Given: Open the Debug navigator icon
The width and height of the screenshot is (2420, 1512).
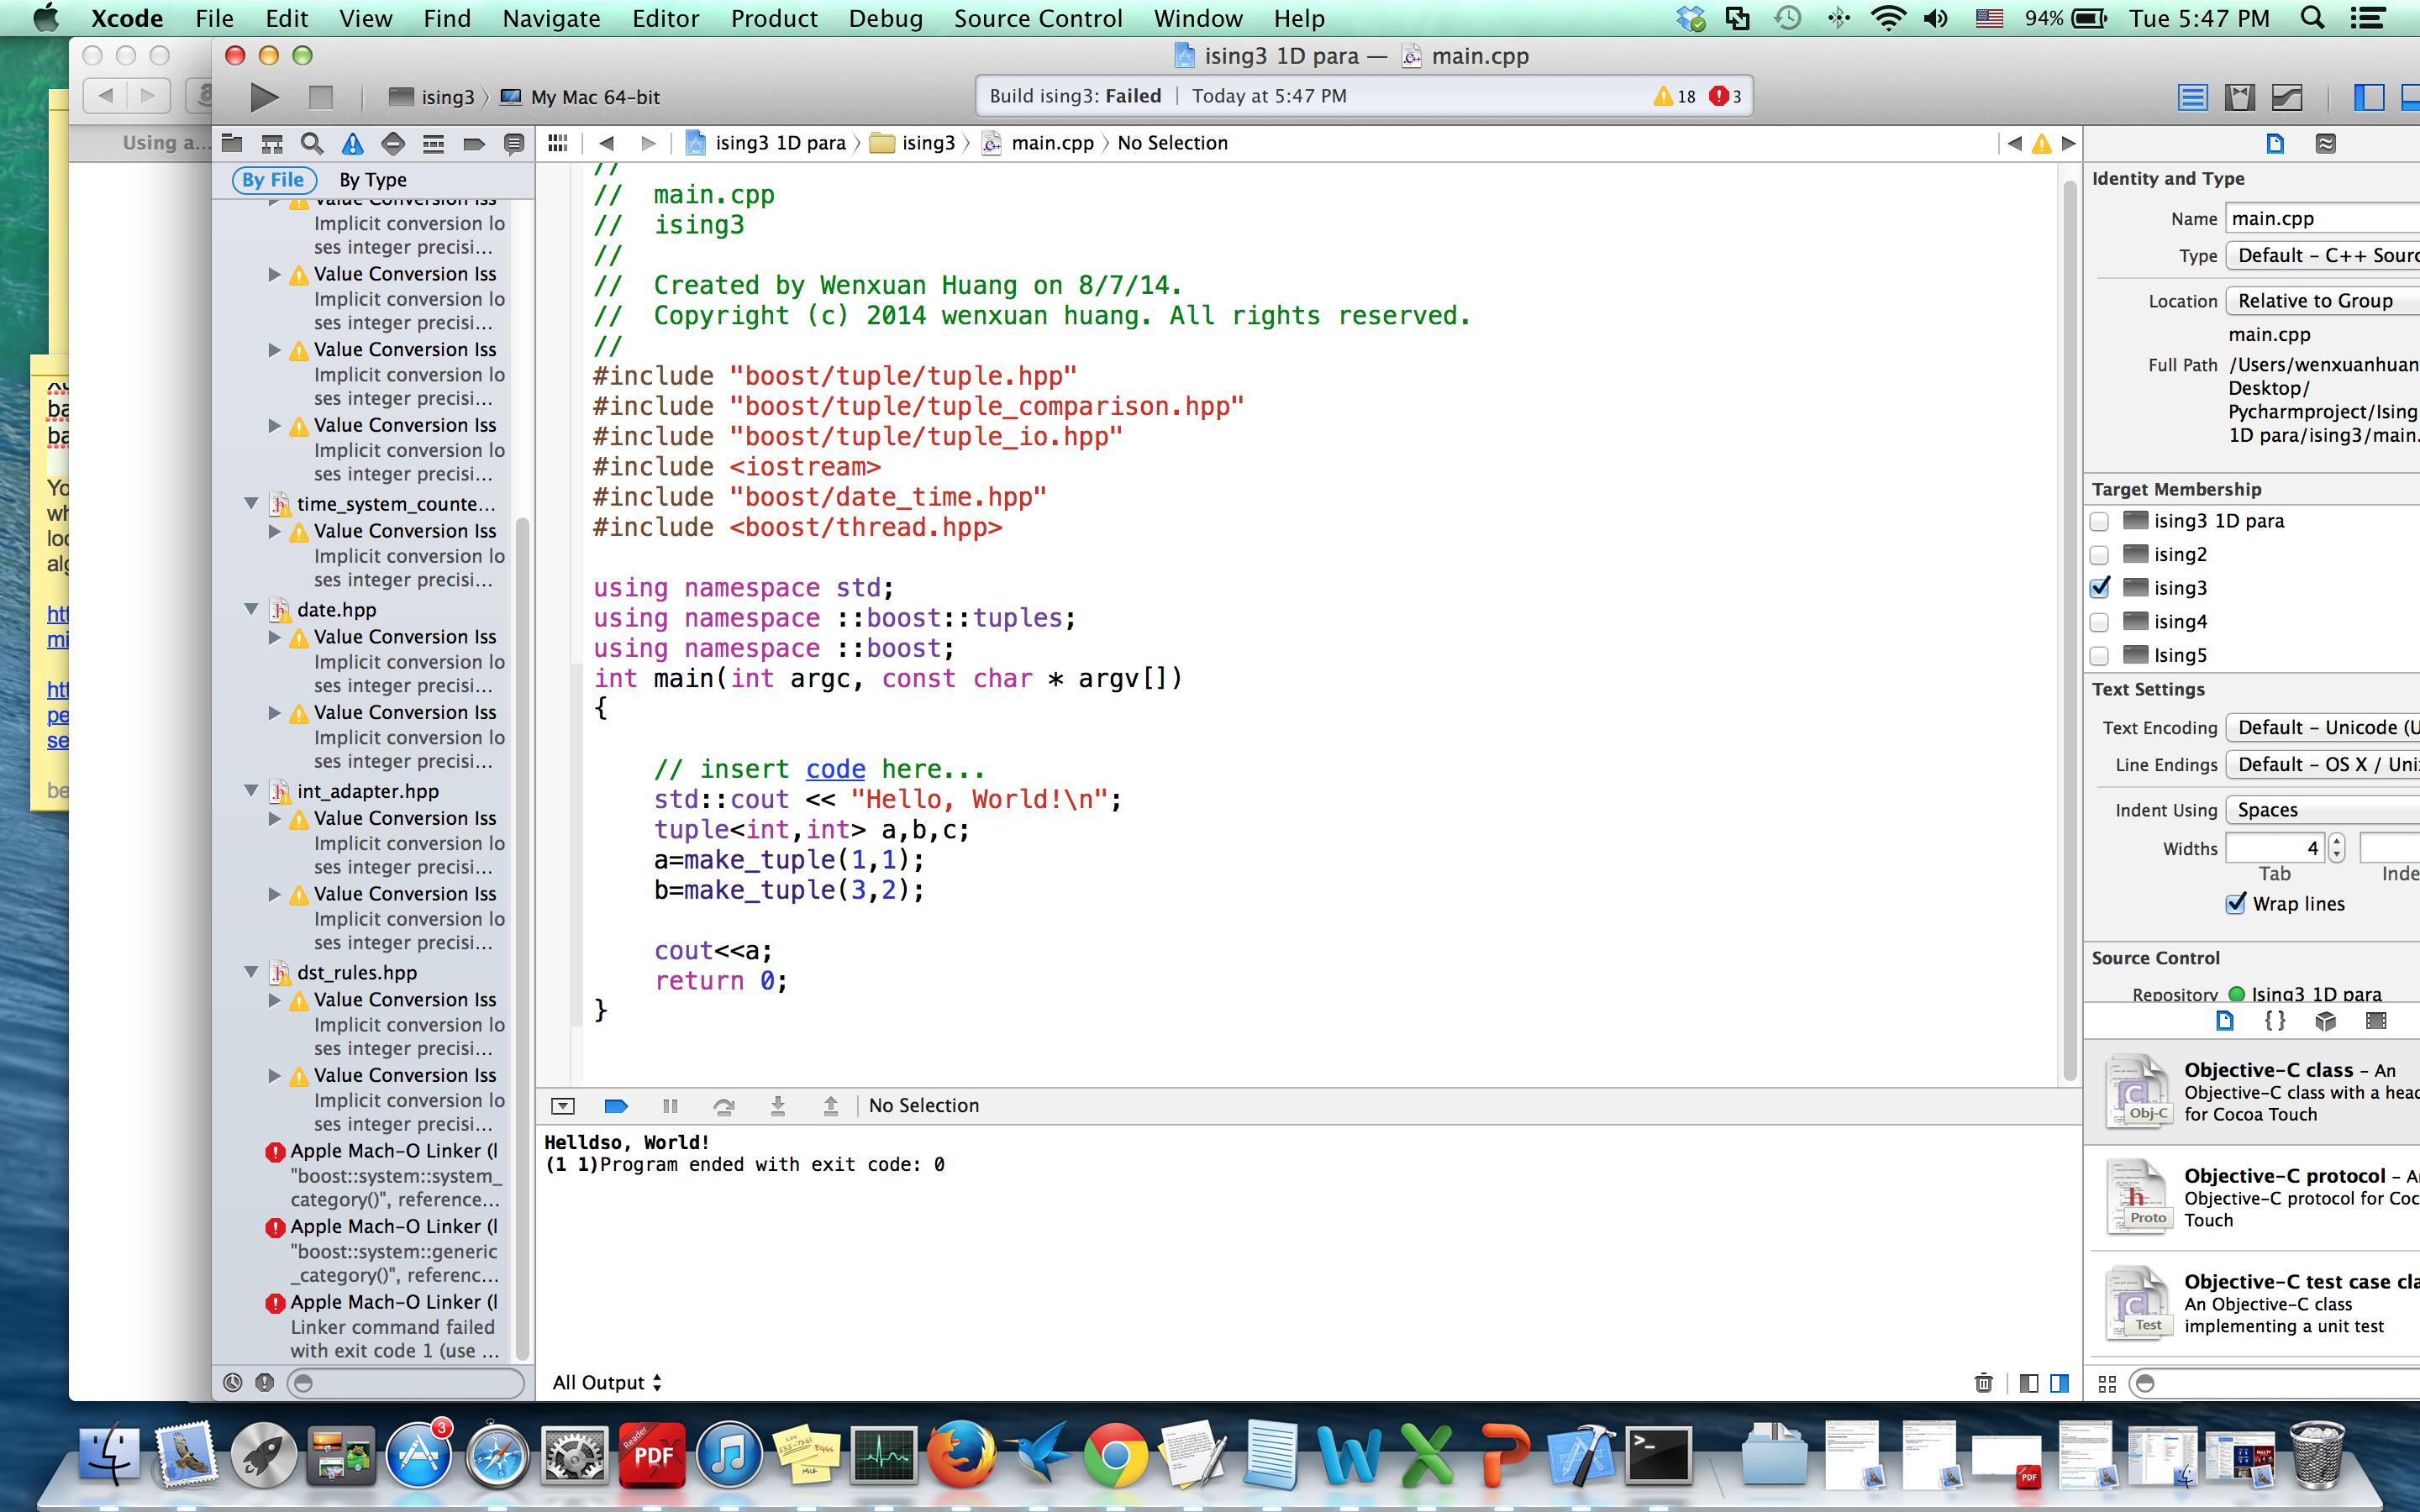Looking at the screenshot, I should (x=433, y=143).
